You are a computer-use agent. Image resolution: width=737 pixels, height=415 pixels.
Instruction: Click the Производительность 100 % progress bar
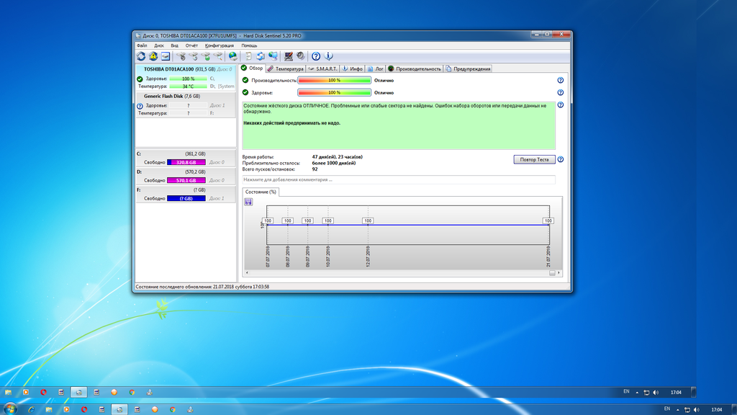[334, 81]
